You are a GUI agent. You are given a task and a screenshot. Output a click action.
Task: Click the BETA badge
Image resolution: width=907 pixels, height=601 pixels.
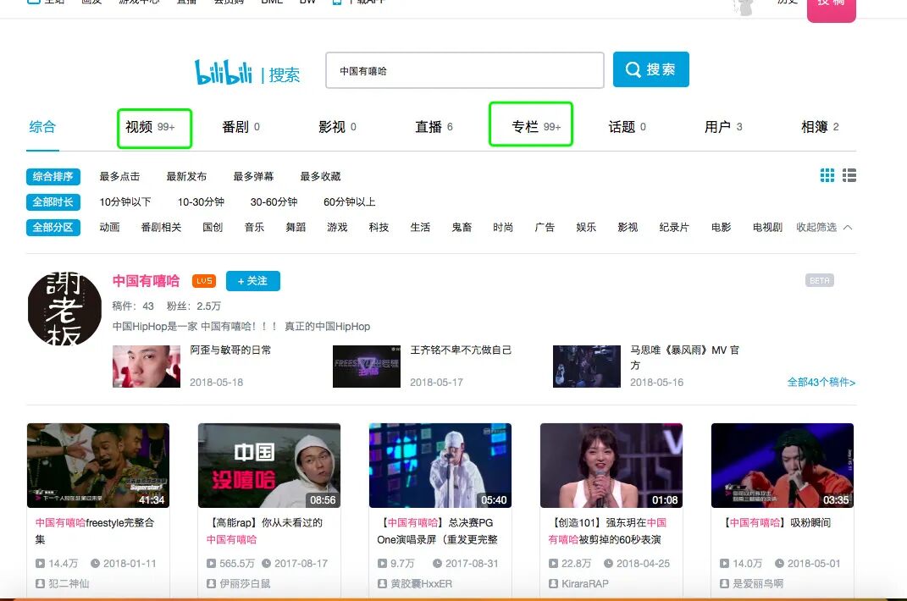(x=819, y=280)
